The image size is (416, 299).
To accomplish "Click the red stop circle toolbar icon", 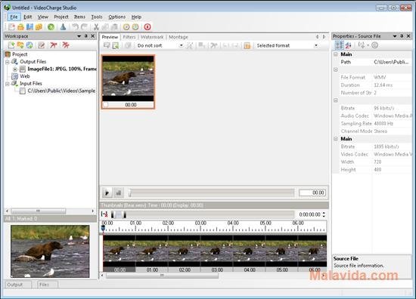I will (147, 26).
